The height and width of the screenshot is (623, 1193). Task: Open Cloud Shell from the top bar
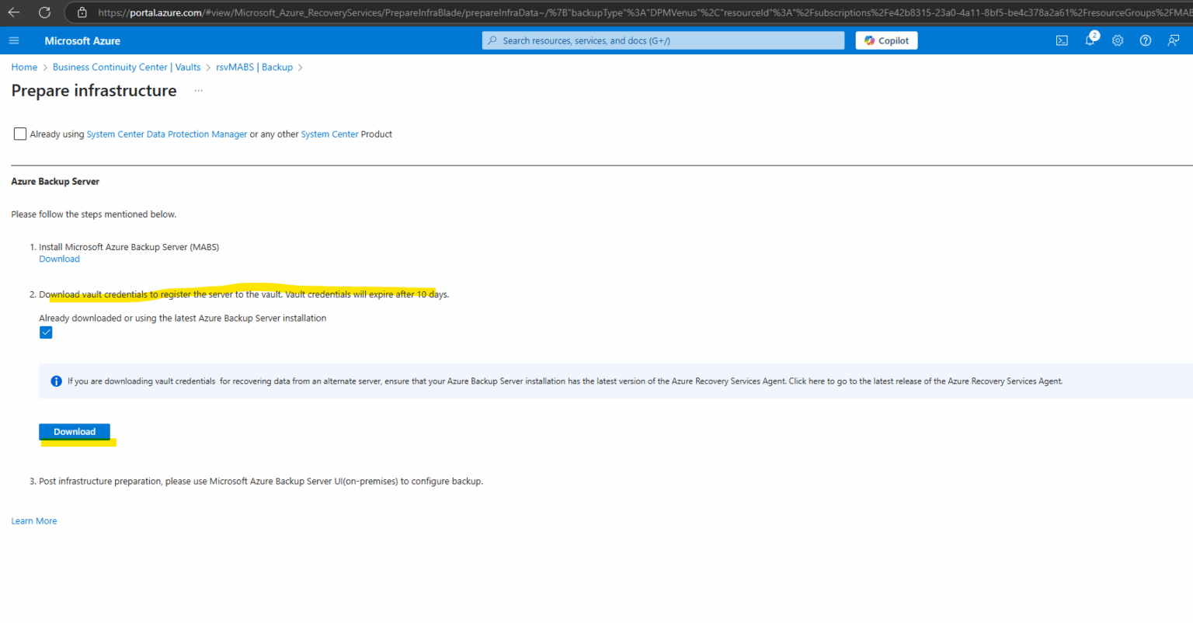[1062, 40]
